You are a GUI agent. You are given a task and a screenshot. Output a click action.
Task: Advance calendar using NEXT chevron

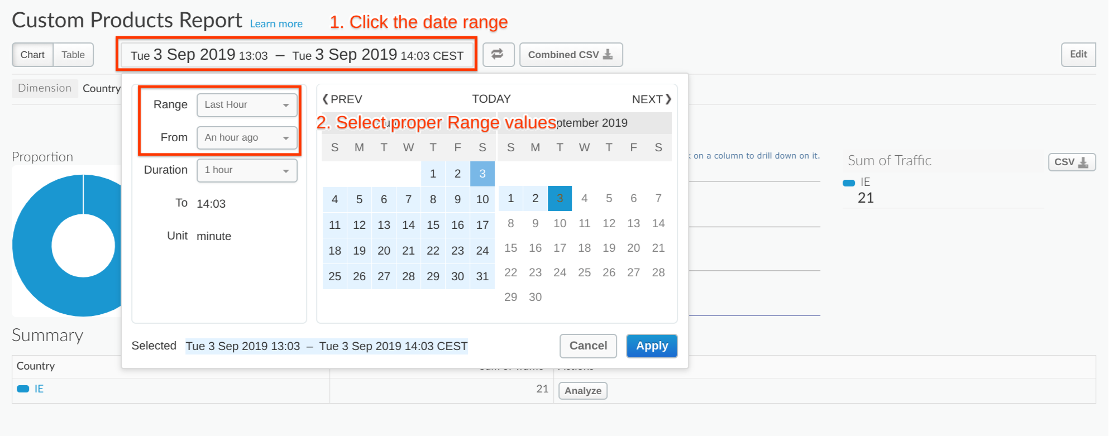(652, 99)
